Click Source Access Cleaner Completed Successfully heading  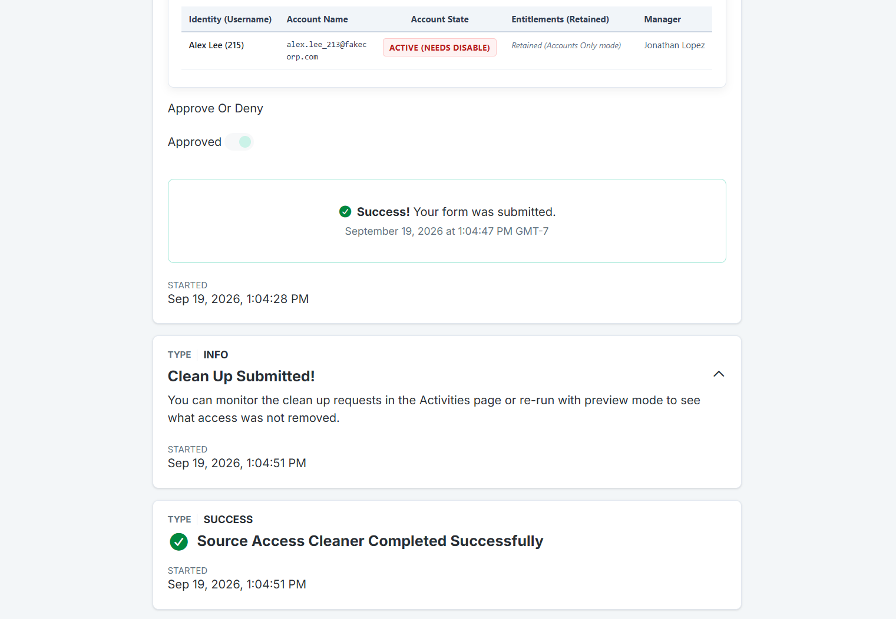(x=370, y=541)
